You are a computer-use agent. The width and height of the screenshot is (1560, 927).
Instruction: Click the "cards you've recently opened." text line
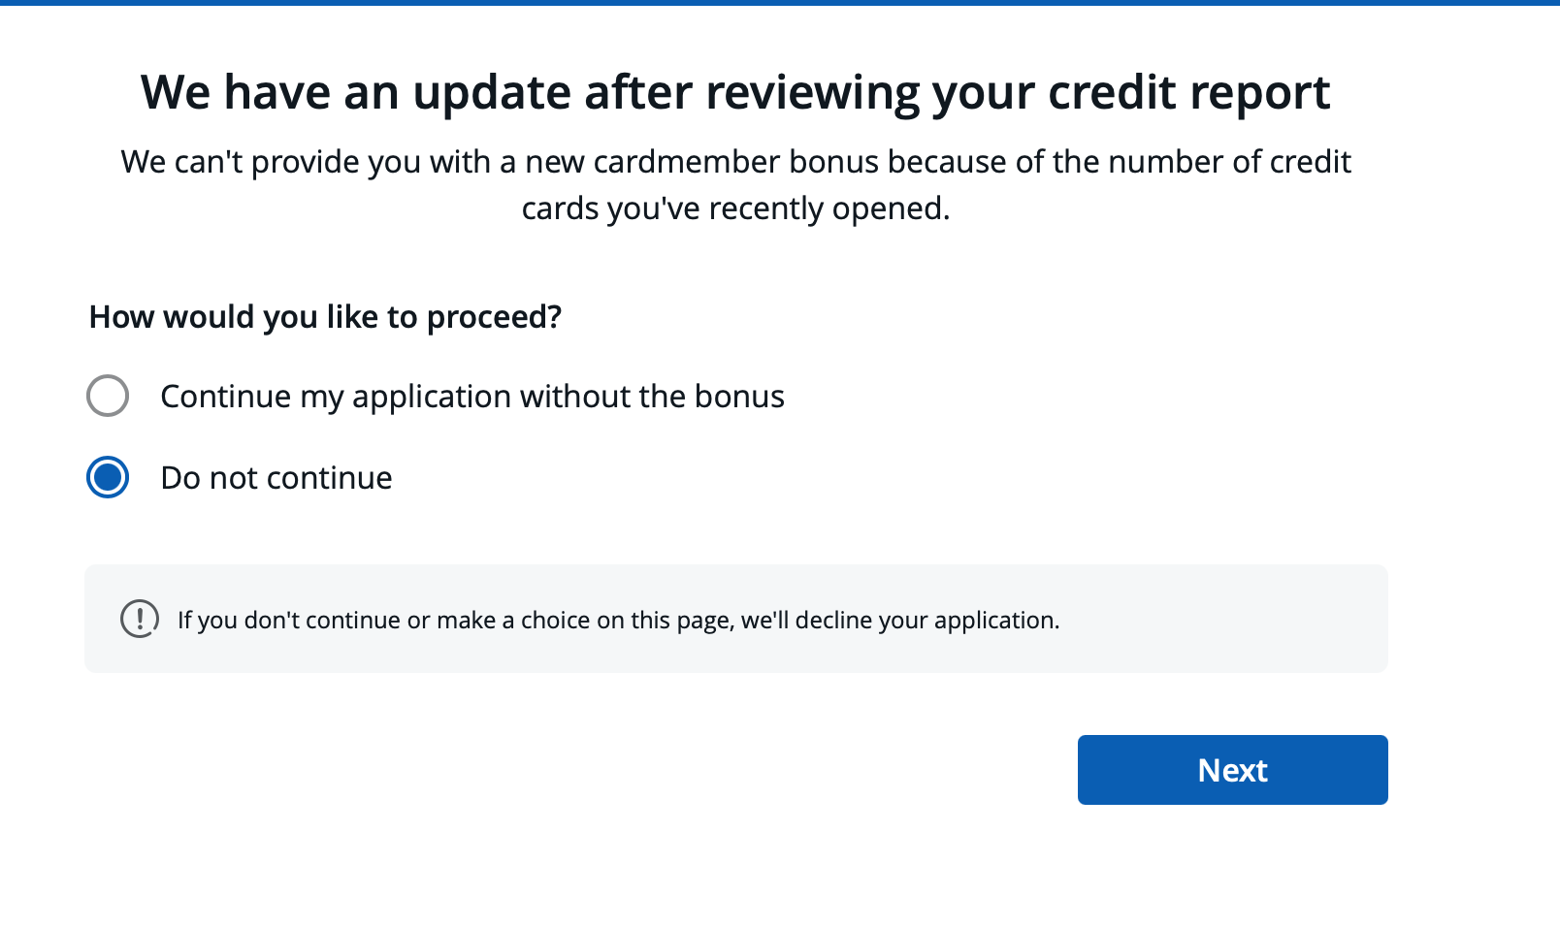[x=734, y=208]
